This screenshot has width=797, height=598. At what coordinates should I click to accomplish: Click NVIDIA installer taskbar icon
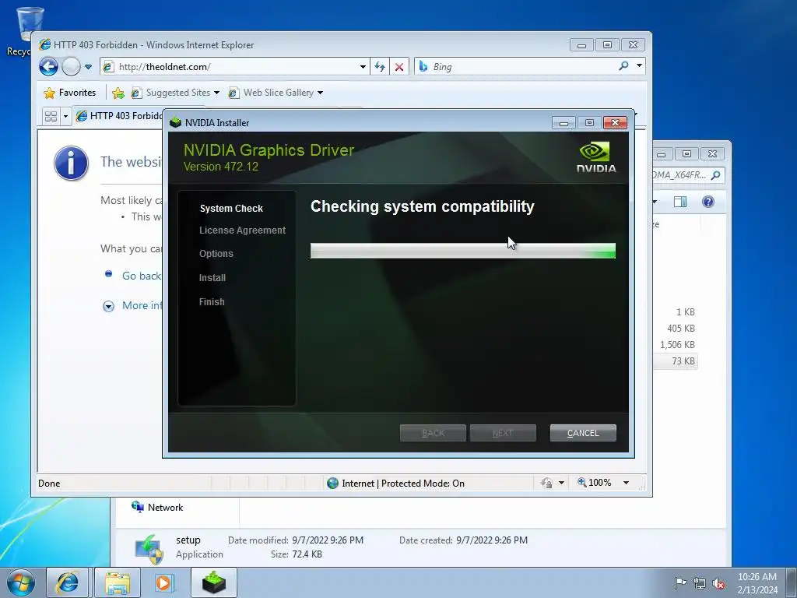[214, 582]
